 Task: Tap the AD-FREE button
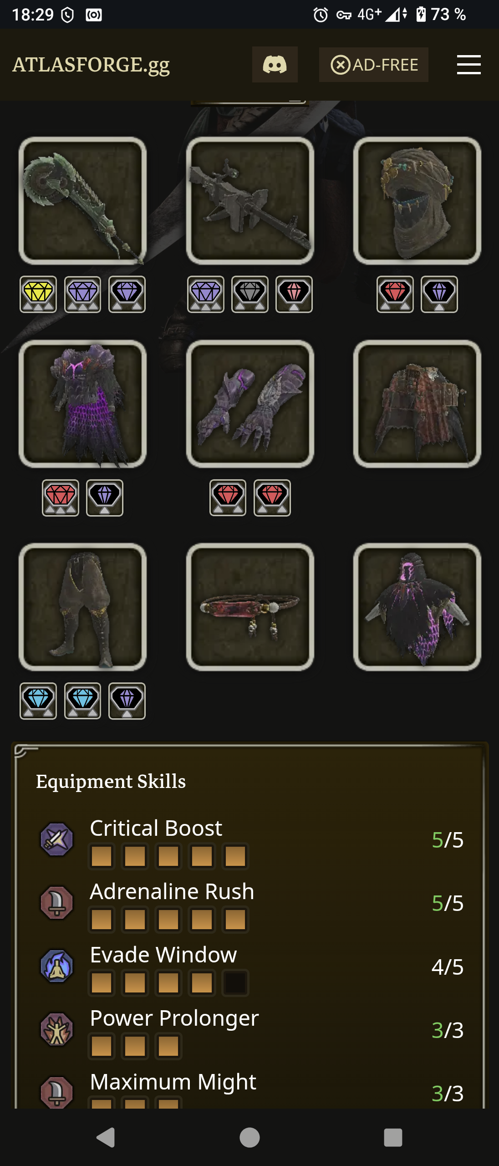pyautogui.click(x=373, y=65)
